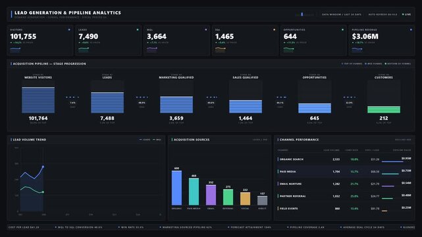Click the MQL value 3,664

click(x=157, y=36)
